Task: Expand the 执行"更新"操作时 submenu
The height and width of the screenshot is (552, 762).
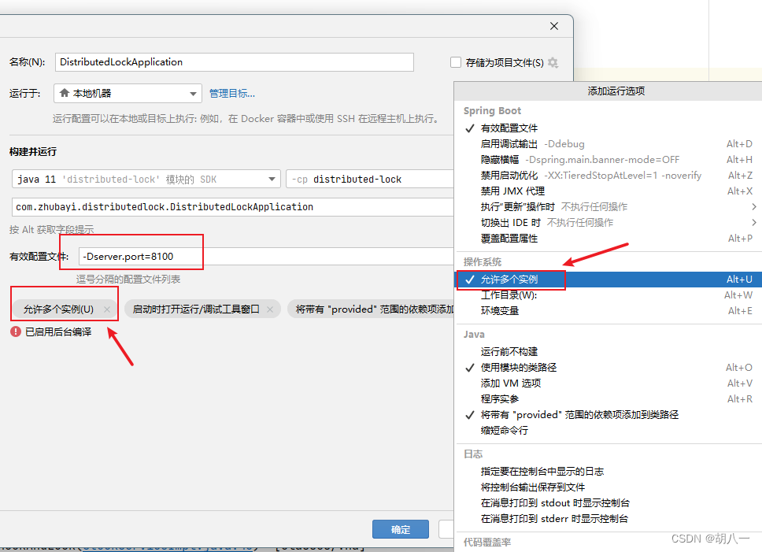Action: pyautogui.click(x=608, y=207)
